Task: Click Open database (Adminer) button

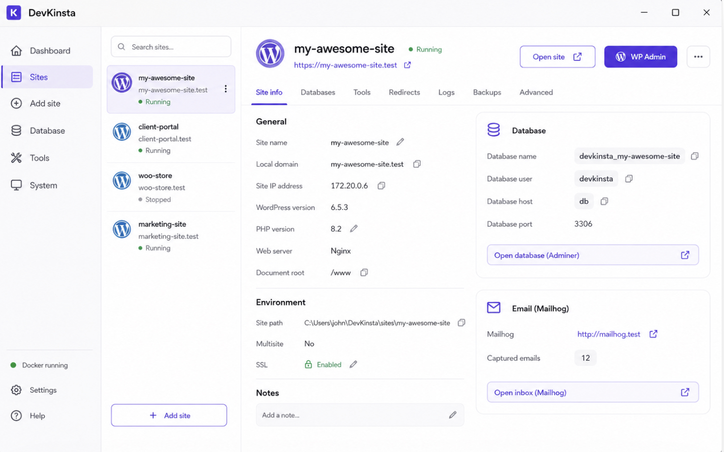Action: (x=593, y=255)
